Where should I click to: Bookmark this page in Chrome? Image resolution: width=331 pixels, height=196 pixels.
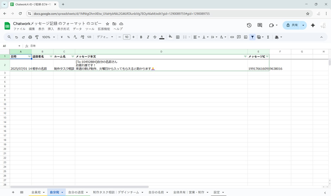pos(308,14)
